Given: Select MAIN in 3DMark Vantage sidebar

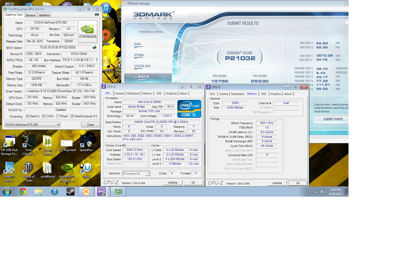Looking at the screenshot, I should pos(138,44).
